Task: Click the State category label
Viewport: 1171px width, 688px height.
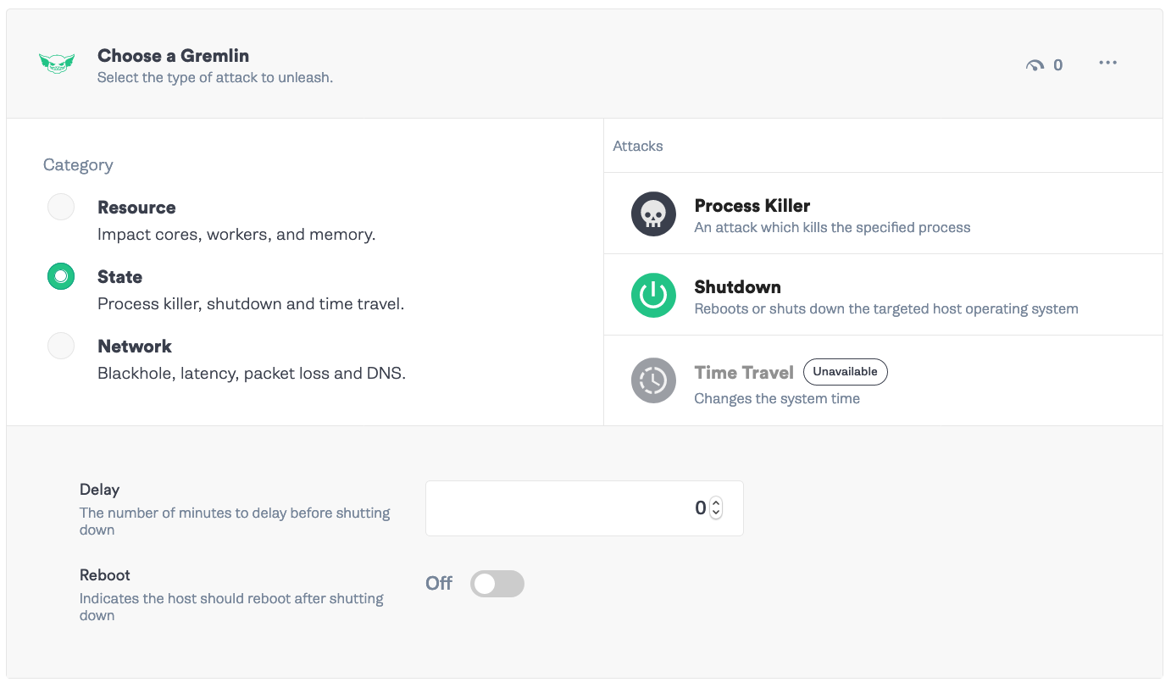Action: 119,277
